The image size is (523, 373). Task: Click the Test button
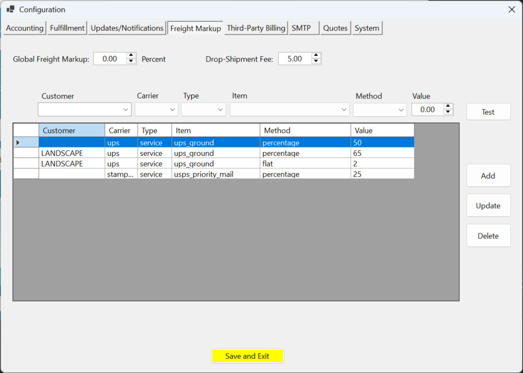[x=488, y=112]
